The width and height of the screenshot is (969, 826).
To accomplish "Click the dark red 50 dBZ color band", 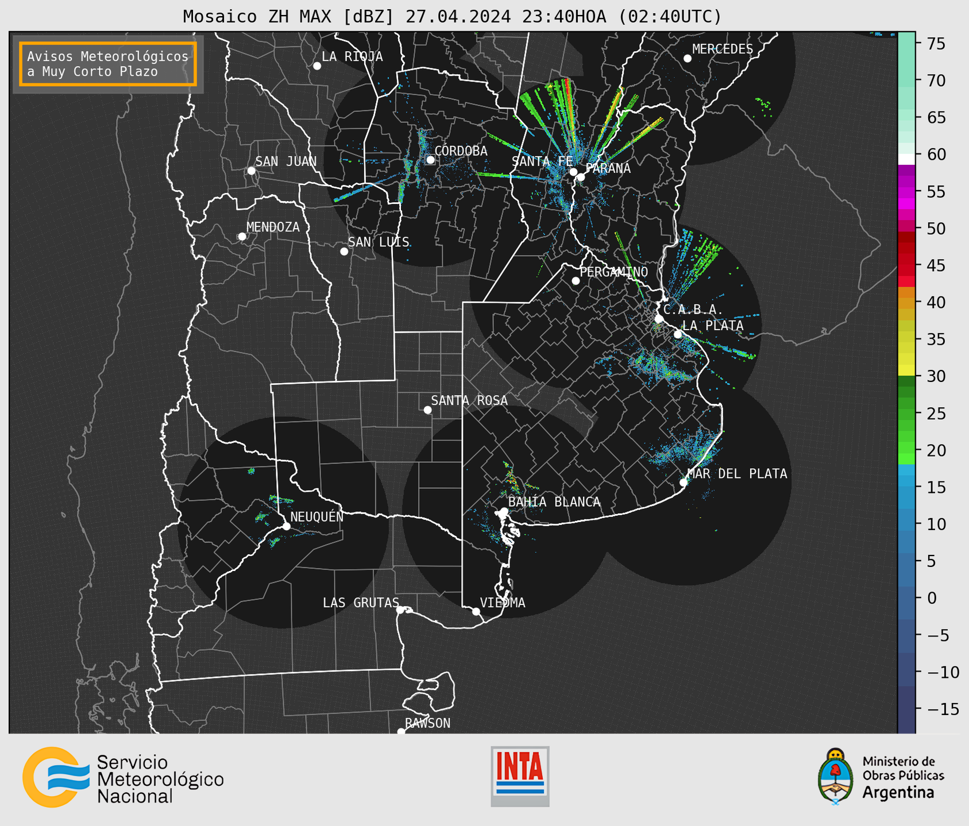I will tap(906, 236).
